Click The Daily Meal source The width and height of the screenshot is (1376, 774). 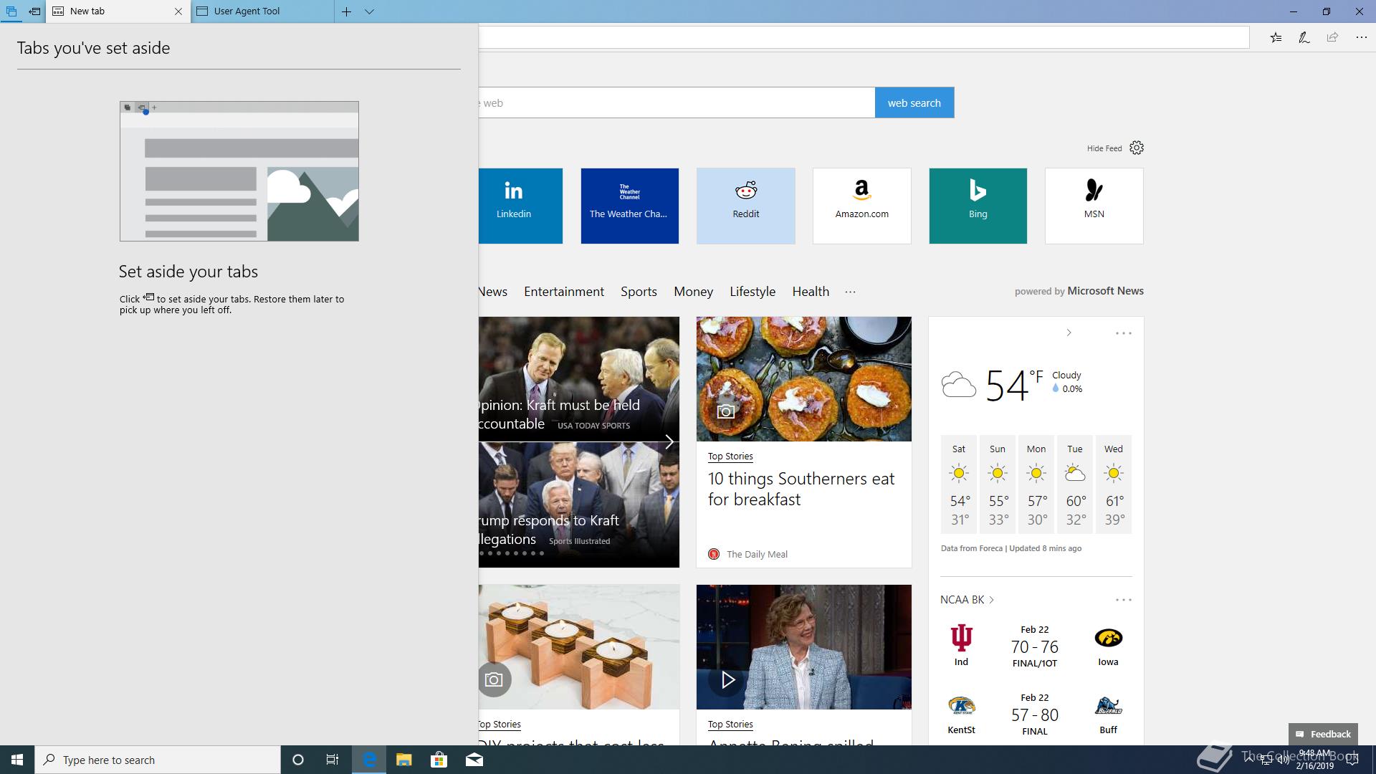click(757, 554)
